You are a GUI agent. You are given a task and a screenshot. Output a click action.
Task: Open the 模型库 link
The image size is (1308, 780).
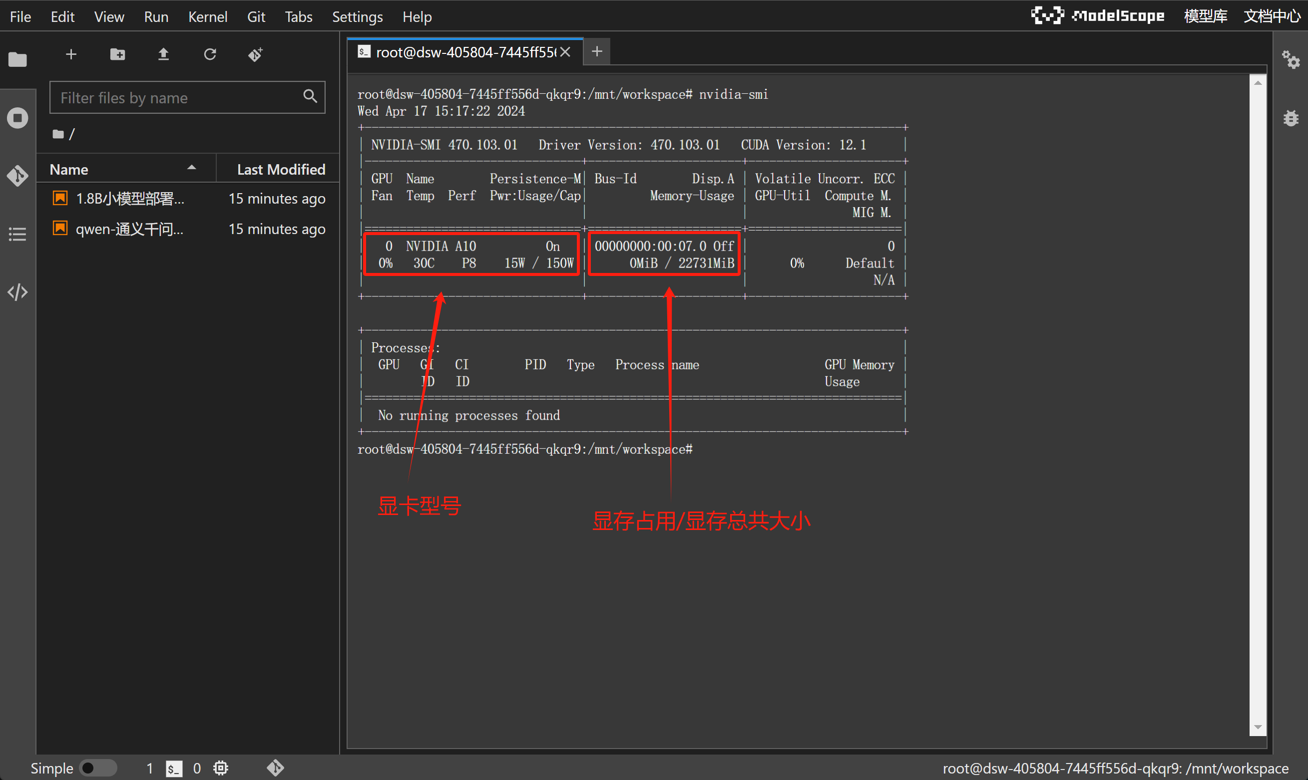pos(1205,16)
